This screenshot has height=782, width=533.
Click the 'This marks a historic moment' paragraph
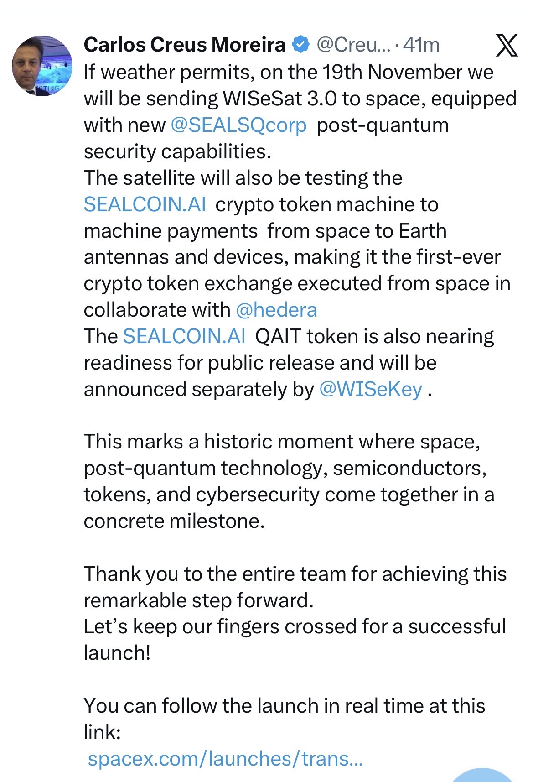coord(289,481)
